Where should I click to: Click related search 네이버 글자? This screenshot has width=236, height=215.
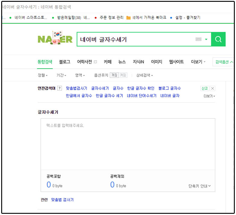click(170, 96)
